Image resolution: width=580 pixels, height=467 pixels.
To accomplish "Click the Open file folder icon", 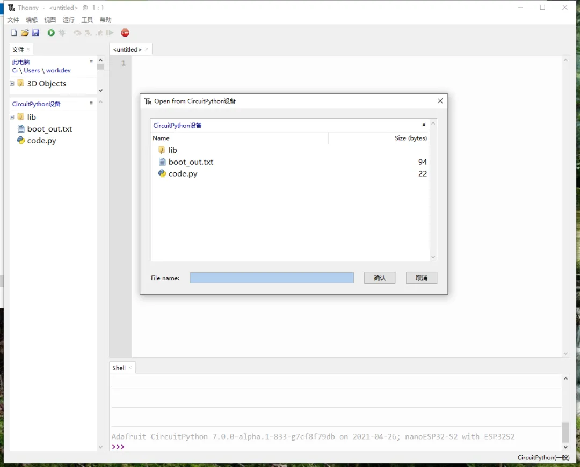I will [x=25, y=33].
